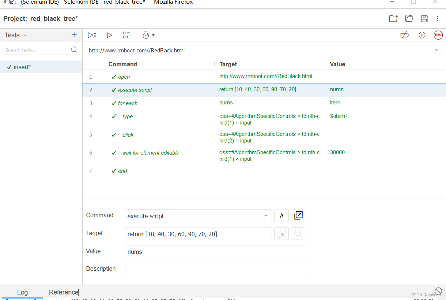The height and width of the screenshot is (300, 446).
Task: Disable breakpoints toggle icon
Action: [x=405, y=35]
